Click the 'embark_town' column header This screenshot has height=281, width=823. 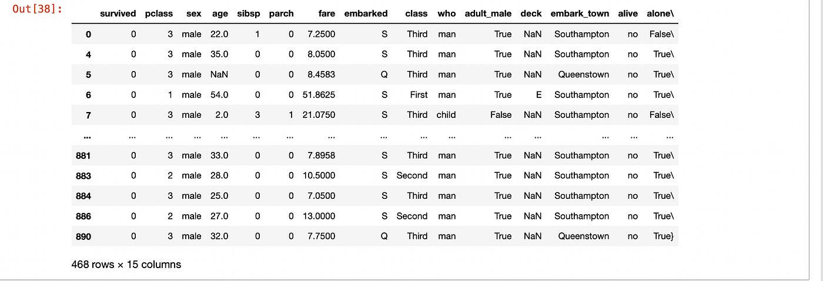click(581, 13)
